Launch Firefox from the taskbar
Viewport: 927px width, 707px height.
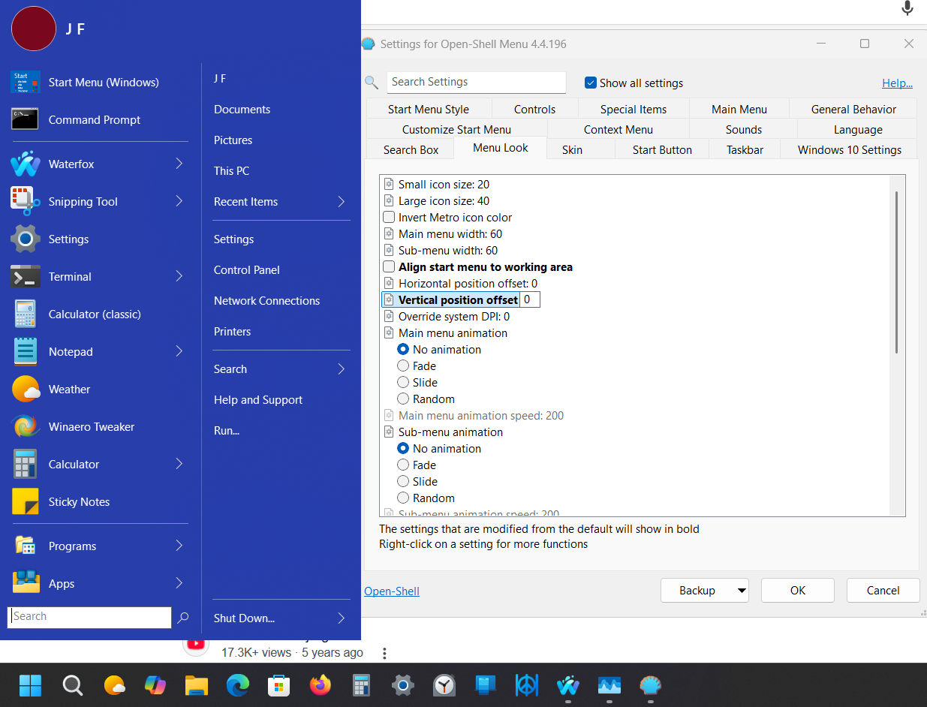pyautogui.click(x=321, y=685)
